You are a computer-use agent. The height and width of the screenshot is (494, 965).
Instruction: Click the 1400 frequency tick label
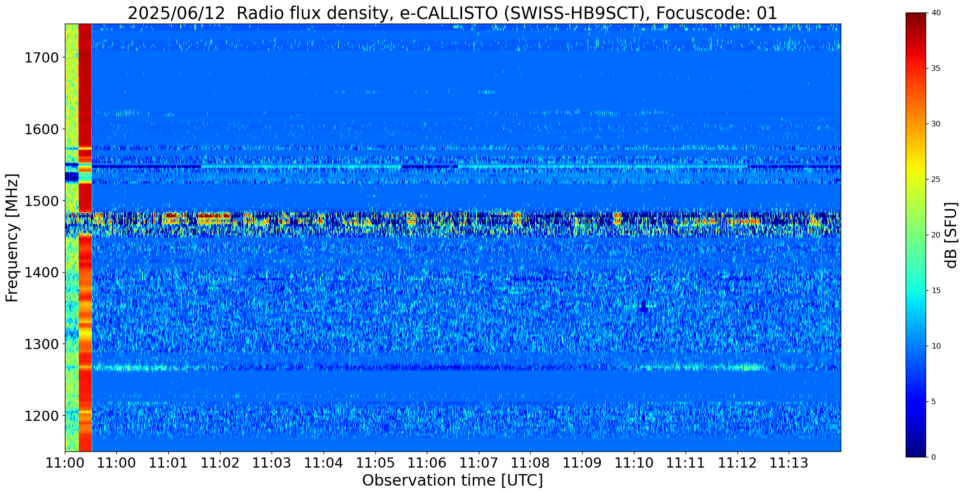coord(41,273)
